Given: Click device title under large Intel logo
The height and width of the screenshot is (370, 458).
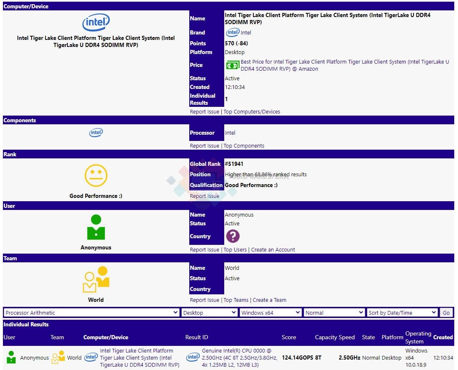Looking at the screenshot, I should click(96, 42).
